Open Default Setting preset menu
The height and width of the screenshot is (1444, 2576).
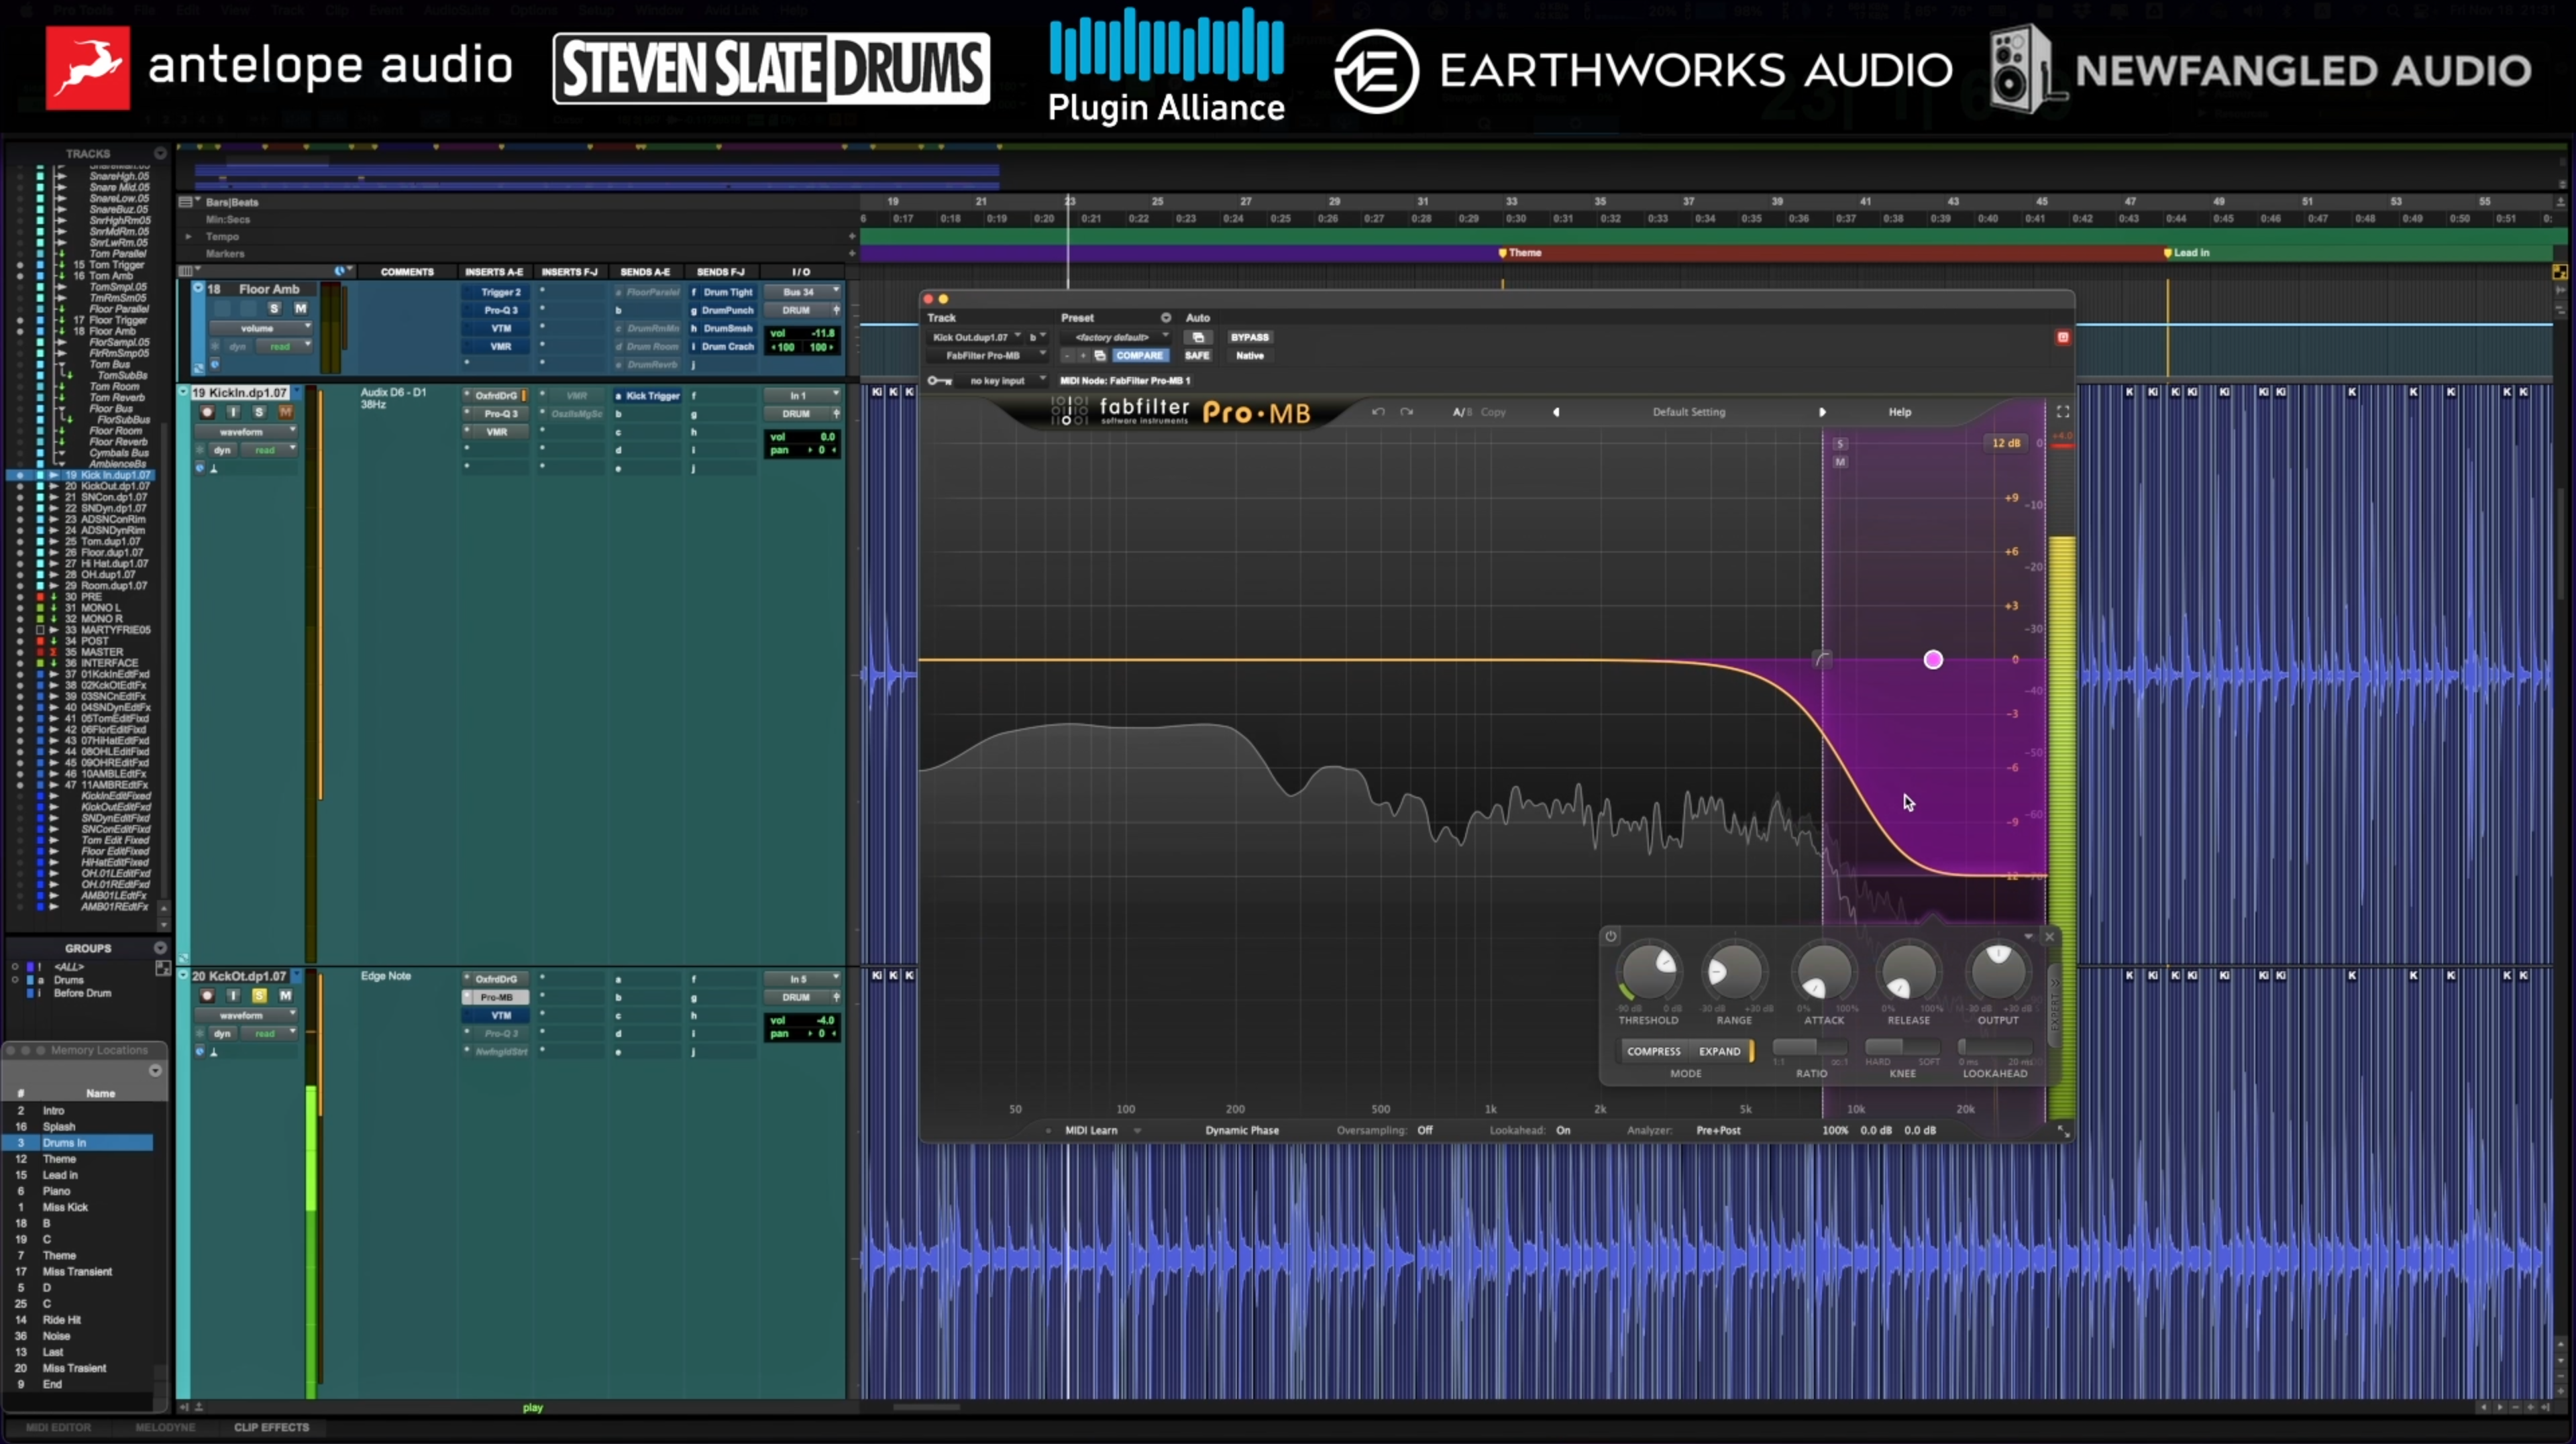pyautogui.click(x=1688, y=412)
